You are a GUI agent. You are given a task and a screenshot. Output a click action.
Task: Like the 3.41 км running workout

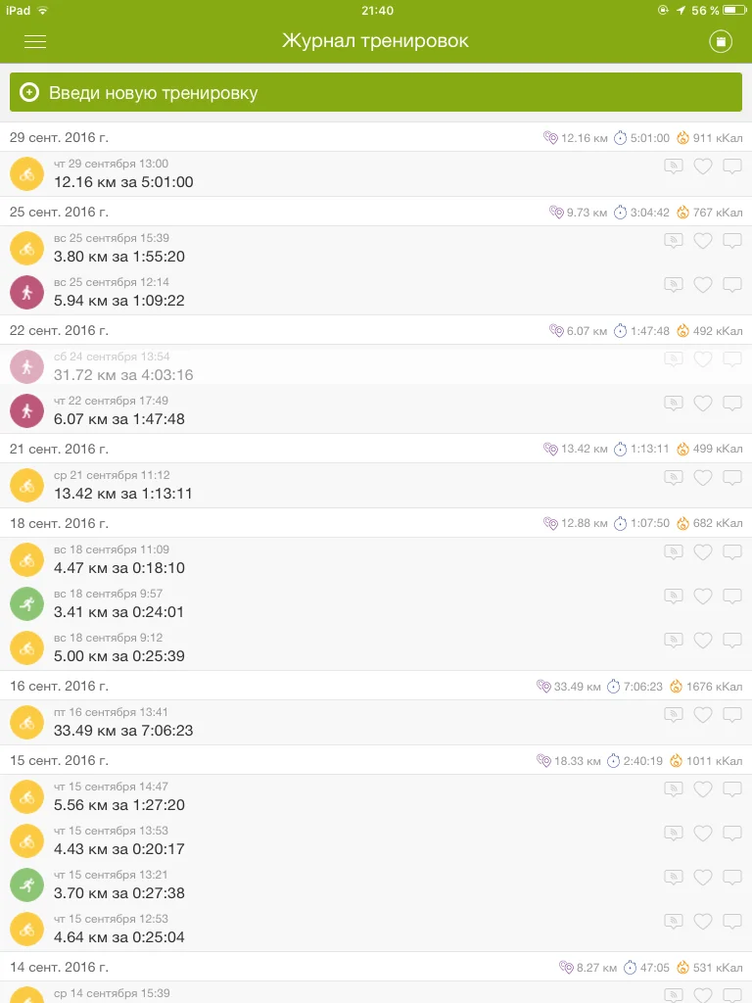pyautogui.click(x=702, y=597)
